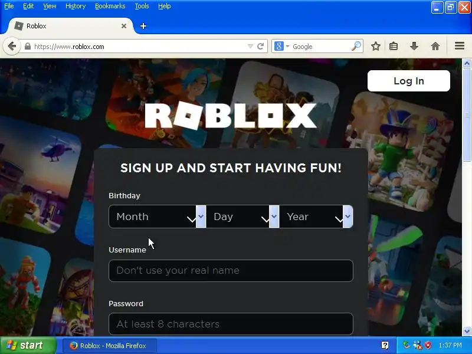Open the Firefox hamburger menu

(x=460, y=46)
